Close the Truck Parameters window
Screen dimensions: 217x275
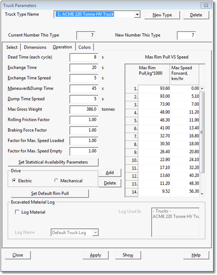(x=206, y=6)
